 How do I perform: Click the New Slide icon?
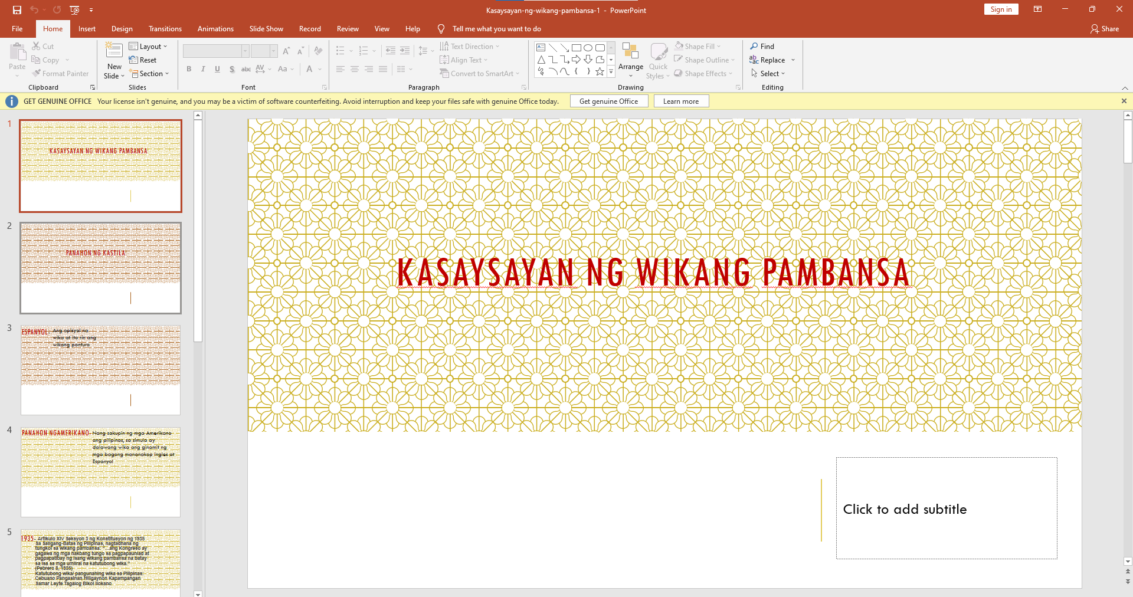click(x=114, y=51)
